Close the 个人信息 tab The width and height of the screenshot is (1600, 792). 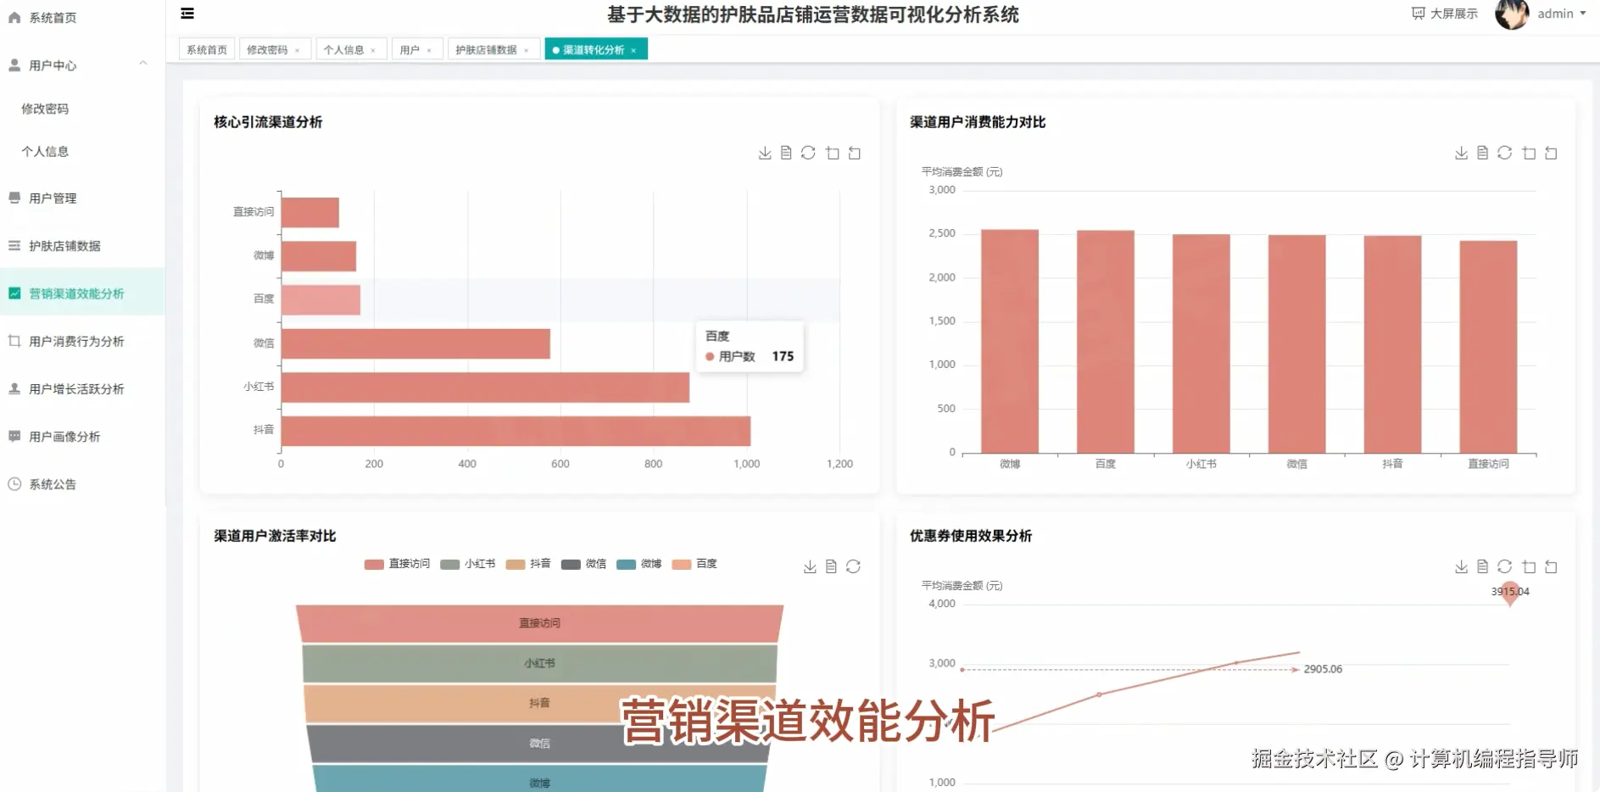(x=373, y=51)
